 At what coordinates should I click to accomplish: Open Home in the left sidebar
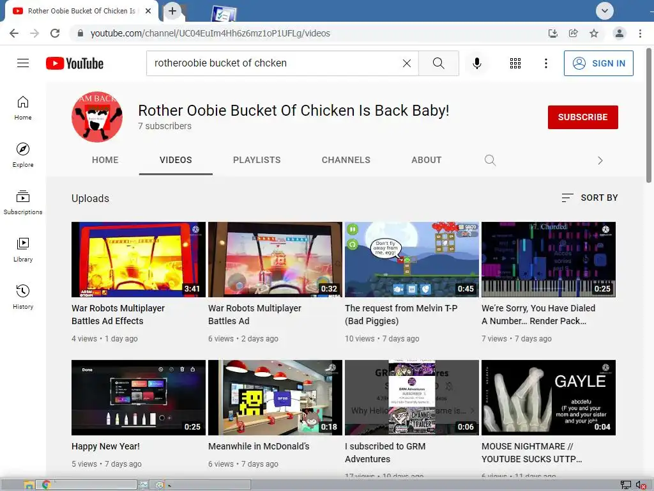[x=23, y=108]
